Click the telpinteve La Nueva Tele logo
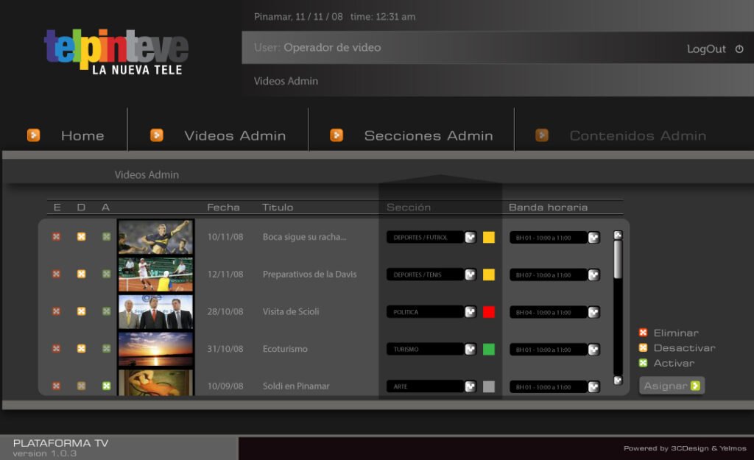Screen dimensions: 754x460 click(x=116, y=52)
